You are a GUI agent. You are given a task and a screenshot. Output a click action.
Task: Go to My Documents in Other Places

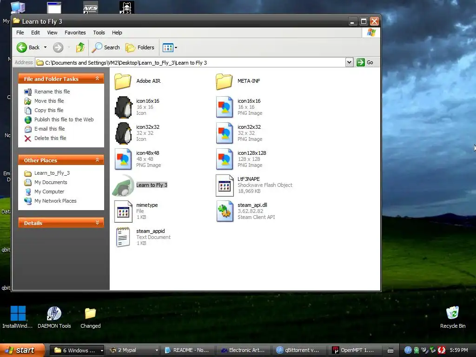pyautogui.click(x=51, y=182)
